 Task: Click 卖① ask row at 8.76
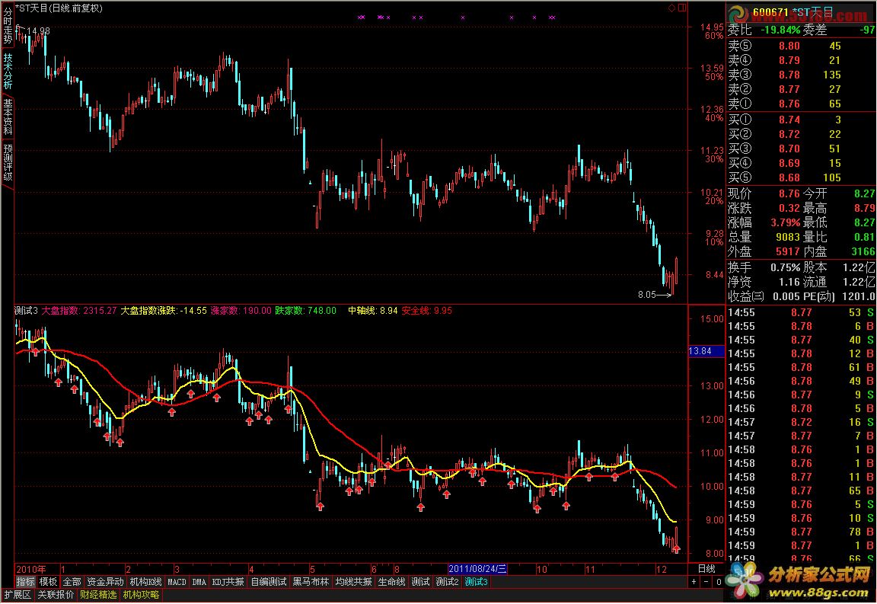(x=801, y=104)
